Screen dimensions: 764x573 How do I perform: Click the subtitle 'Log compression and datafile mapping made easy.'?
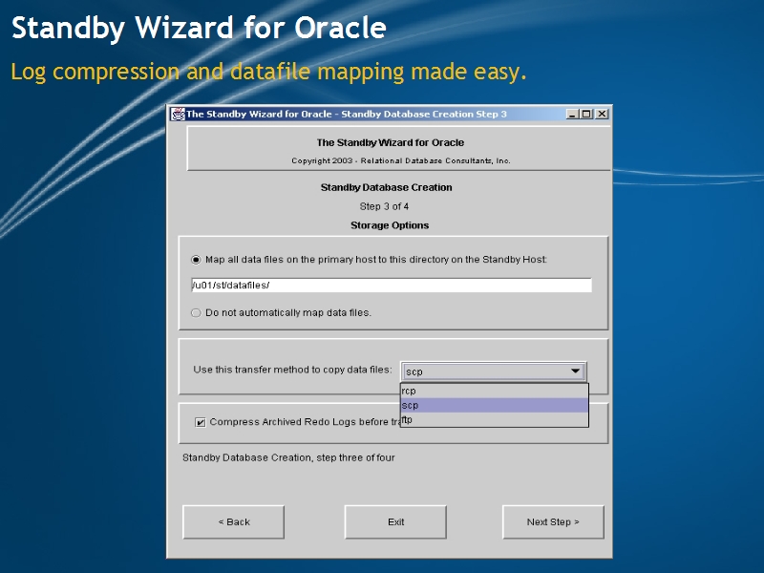(x=268, y=73)
